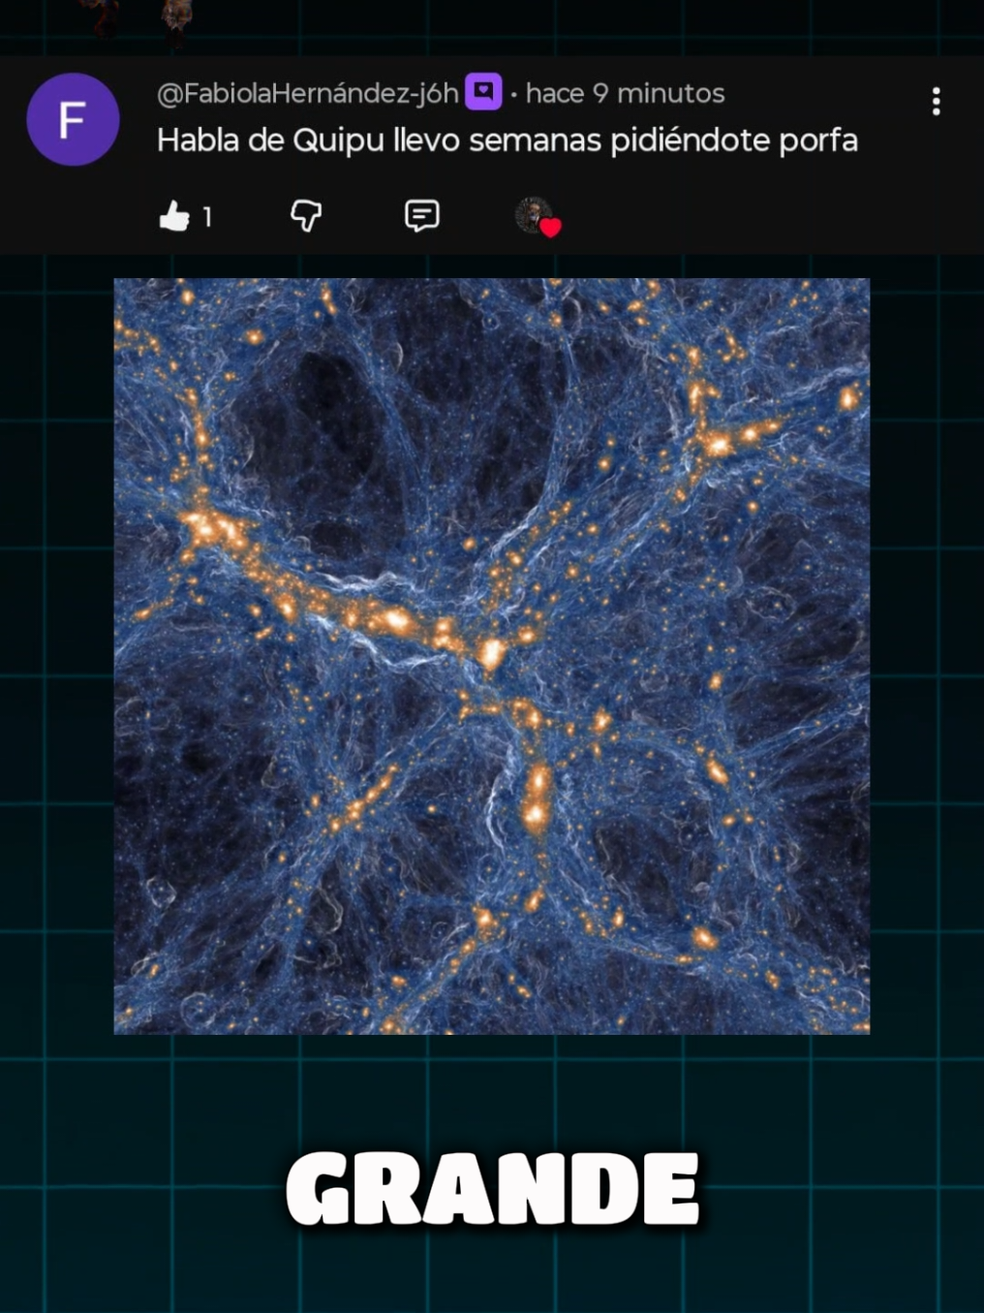Click the GRANDE subtitle caption
The width and height of the screenshot is (984, 1313).
(492, 1189)
